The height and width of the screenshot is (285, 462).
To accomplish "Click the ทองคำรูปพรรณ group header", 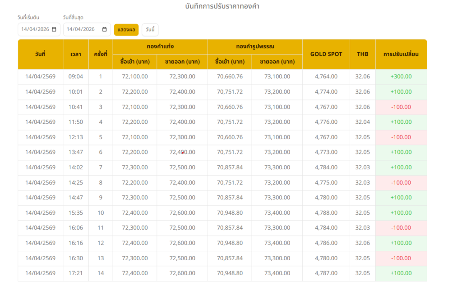I will tap(255, 47).
